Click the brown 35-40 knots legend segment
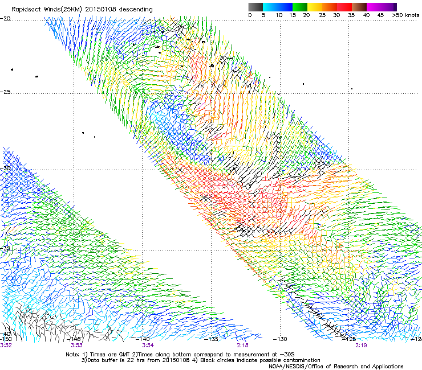The height and width of the screenshot is (370, 422). coord(359,7)
